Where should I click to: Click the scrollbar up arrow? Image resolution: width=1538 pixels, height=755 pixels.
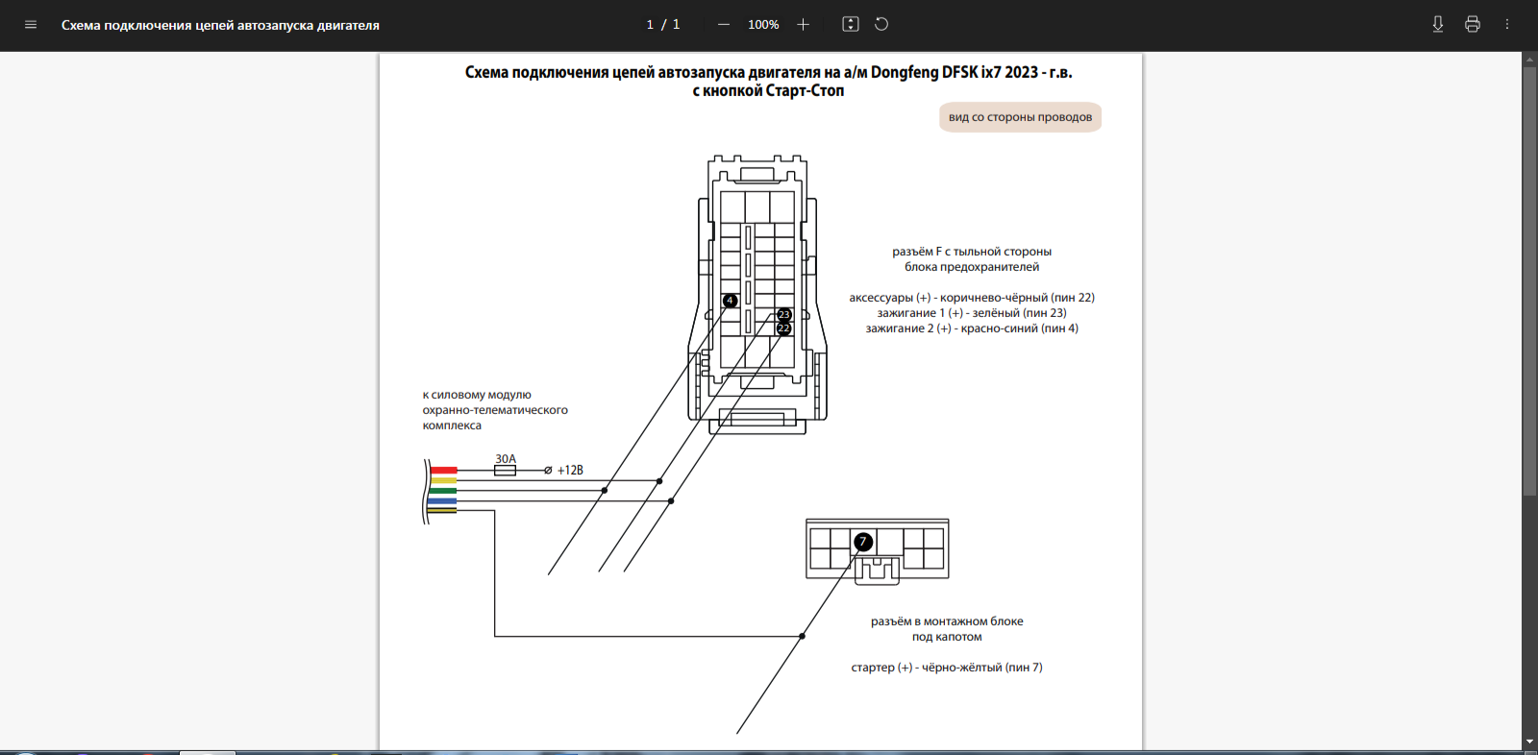tap(1529, 59)
